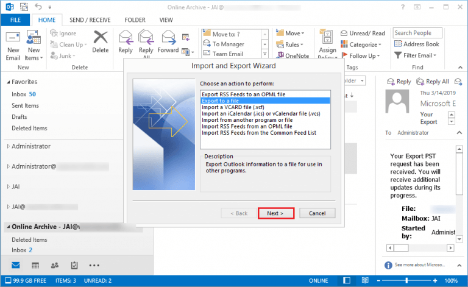Click the Help question mark icon

point(403,7)
